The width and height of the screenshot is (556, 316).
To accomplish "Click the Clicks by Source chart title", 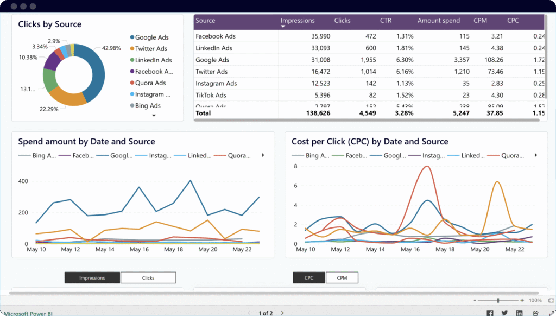I will click(49, 24).
